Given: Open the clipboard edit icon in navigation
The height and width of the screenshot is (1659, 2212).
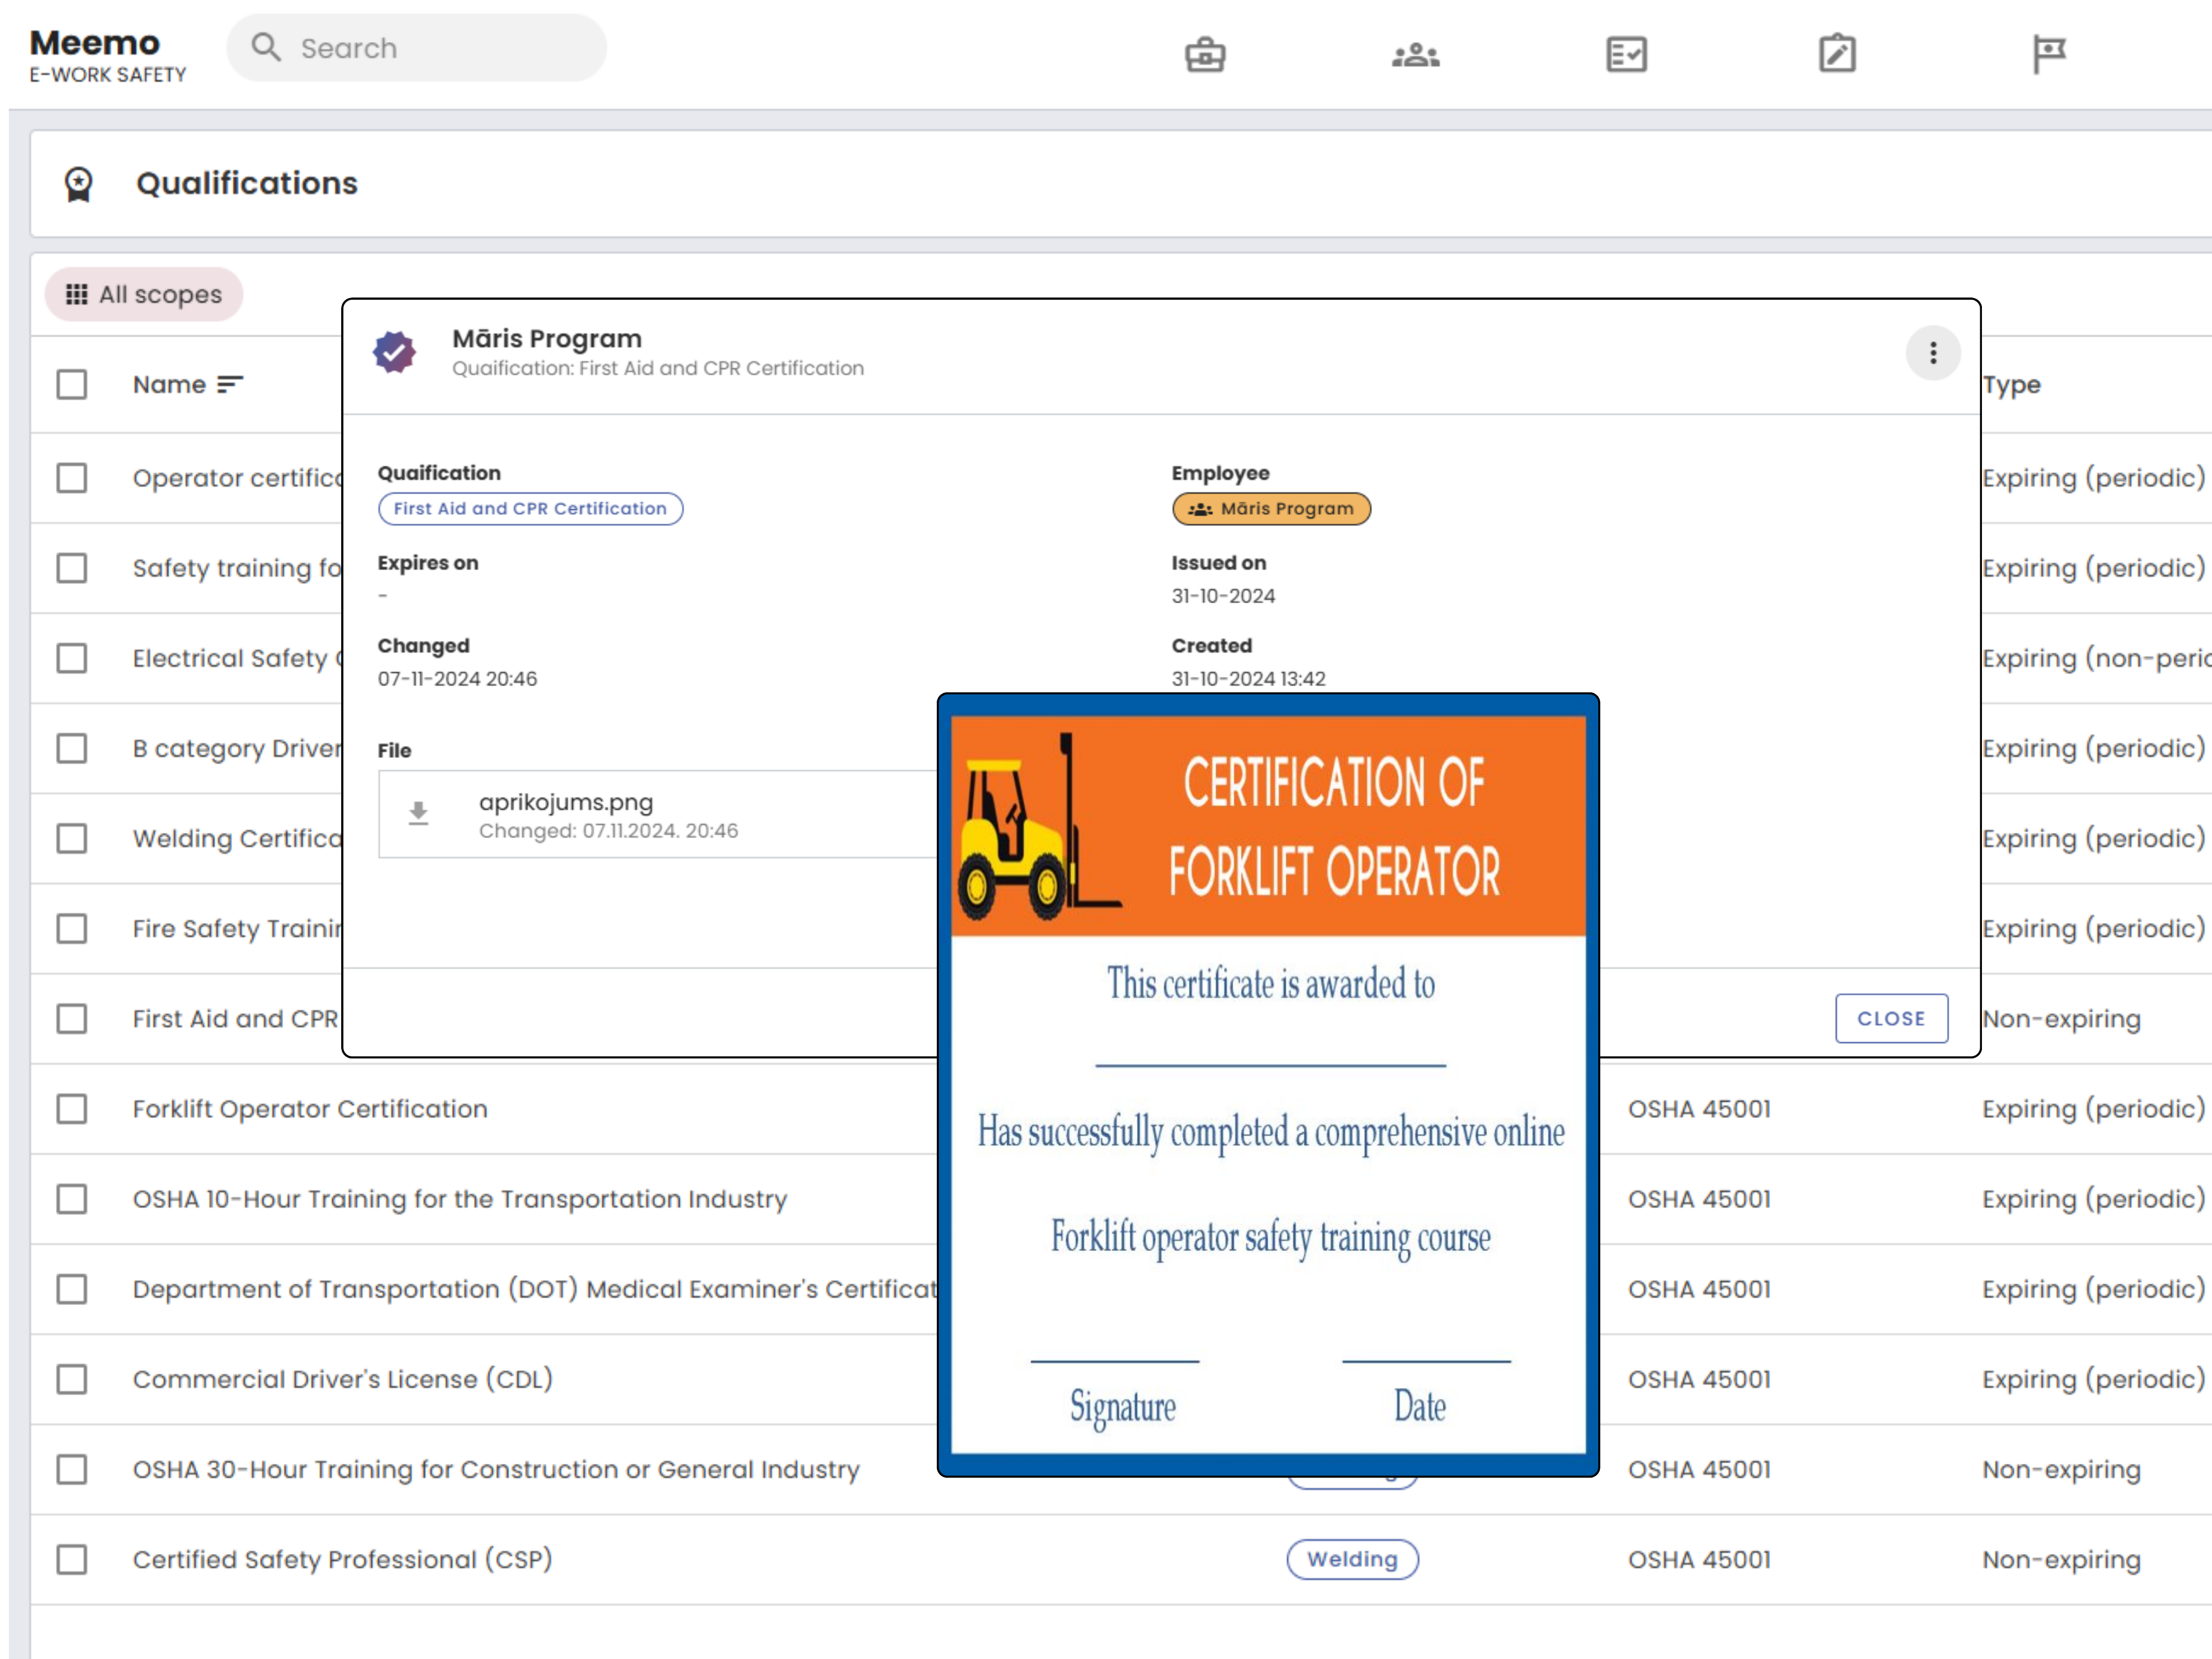Looking at the screenshot, I should pyautogui.click(x=1836, y=54).
